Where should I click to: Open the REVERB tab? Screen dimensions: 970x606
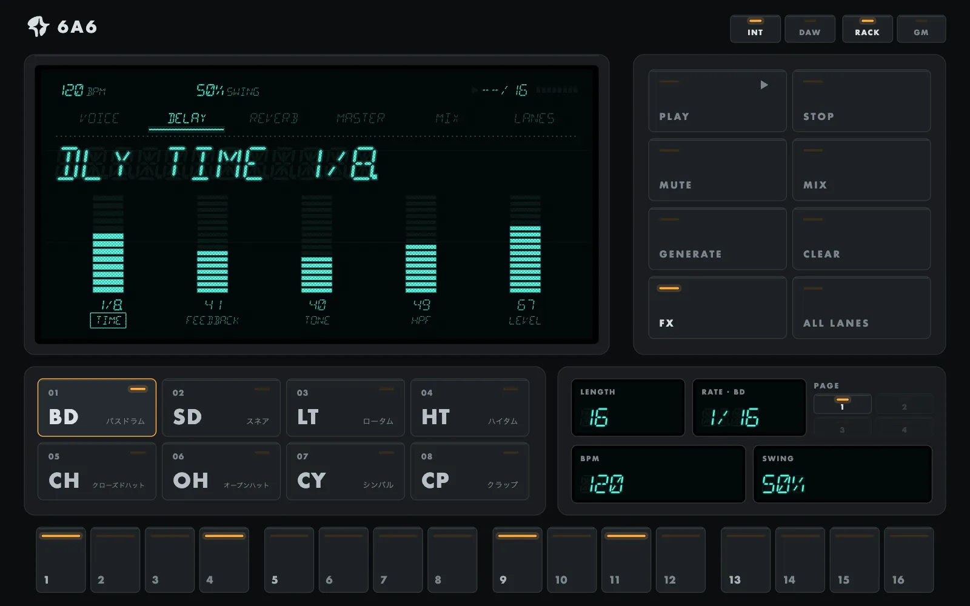pos(273,118)
